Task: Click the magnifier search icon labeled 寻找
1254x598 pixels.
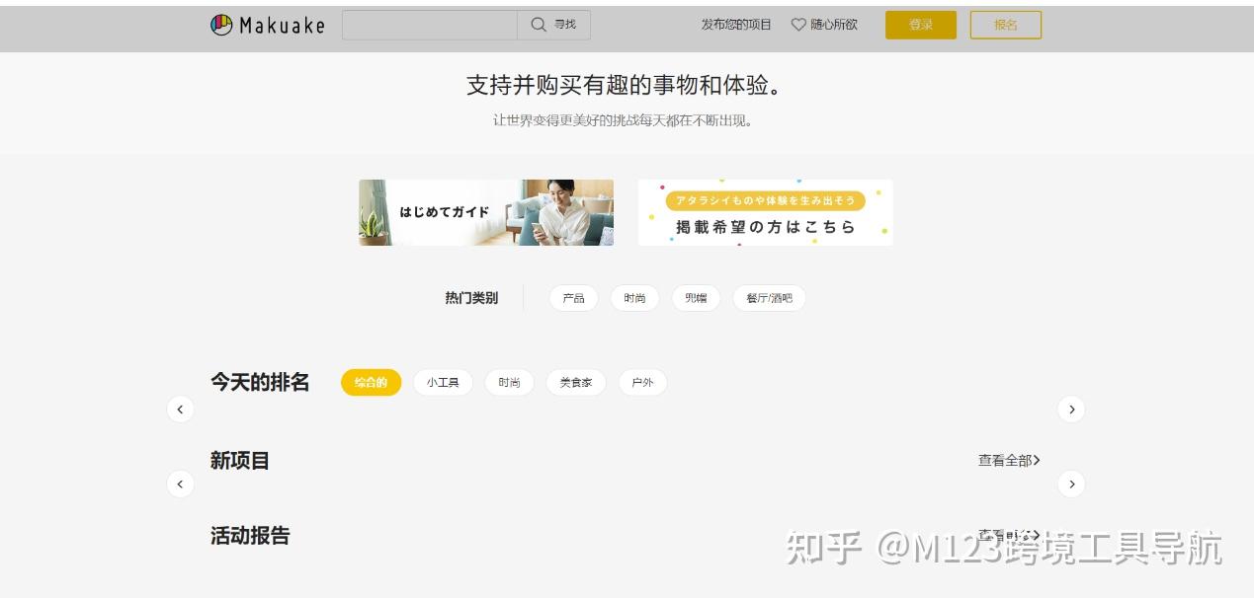Action: pyautogui.click(x=554, y=25)
